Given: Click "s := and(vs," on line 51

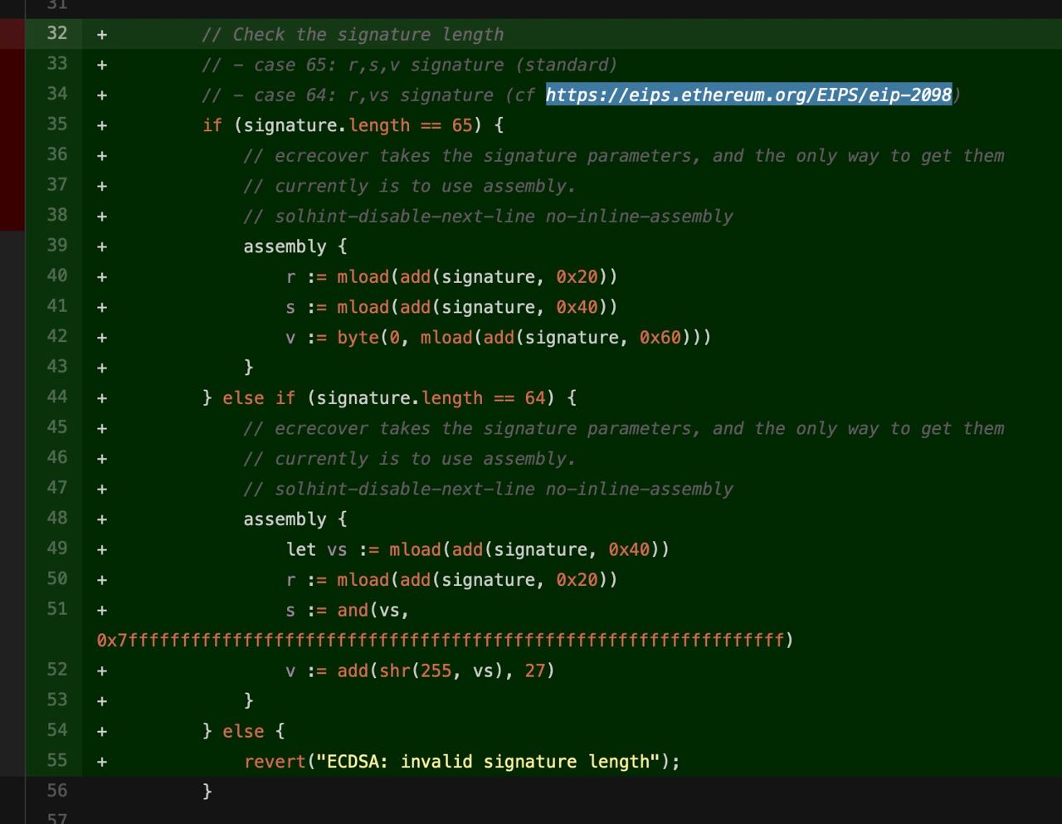Looking at the screenshot, I should pos(348,610).
